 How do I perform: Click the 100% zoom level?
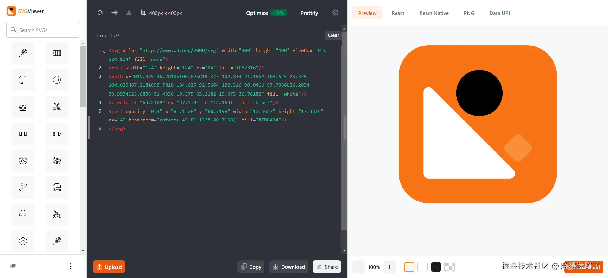(x=374, y=267)
